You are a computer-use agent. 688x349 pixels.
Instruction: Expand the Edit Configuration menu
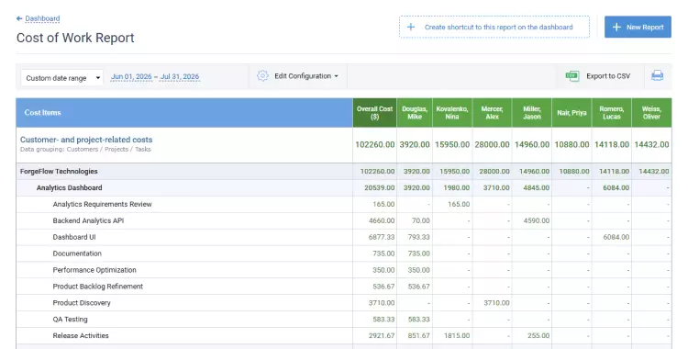[306, 76]
